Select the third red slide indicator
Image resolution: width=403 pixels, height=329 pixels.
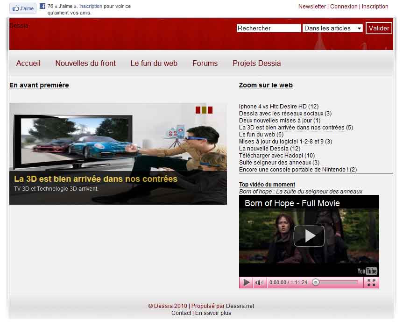click(210, 110)
